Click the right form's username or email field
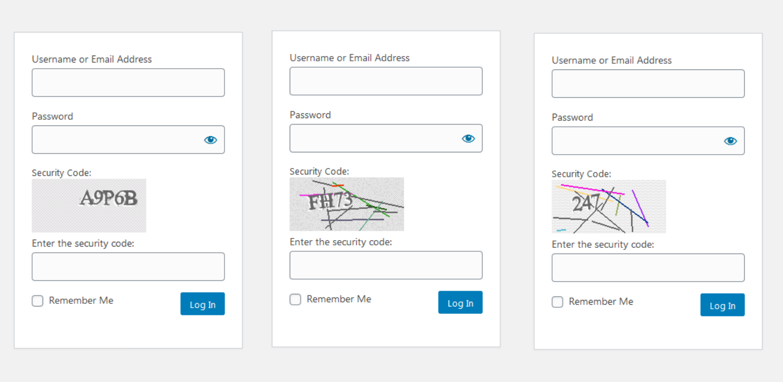The image size is (783, 382). click(648, 84)
